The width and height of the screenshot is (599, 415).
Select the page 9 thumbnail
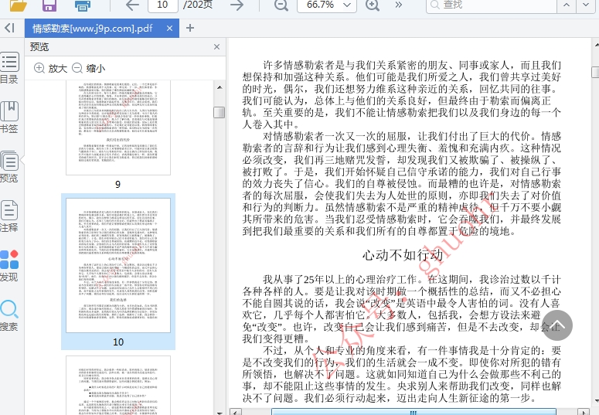(117, 128)
